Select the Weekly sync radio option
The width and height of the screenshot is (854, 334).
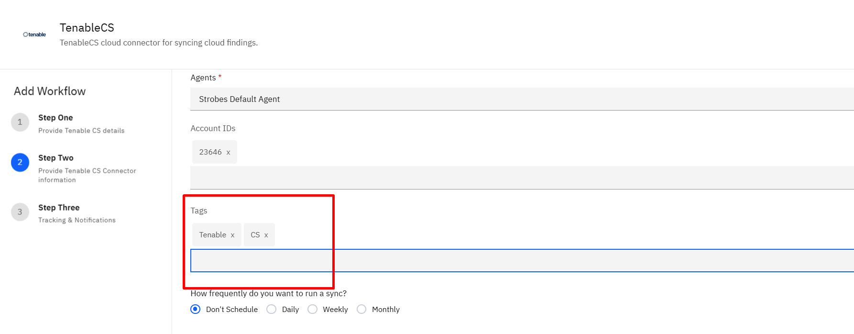[x=312, y=309]
